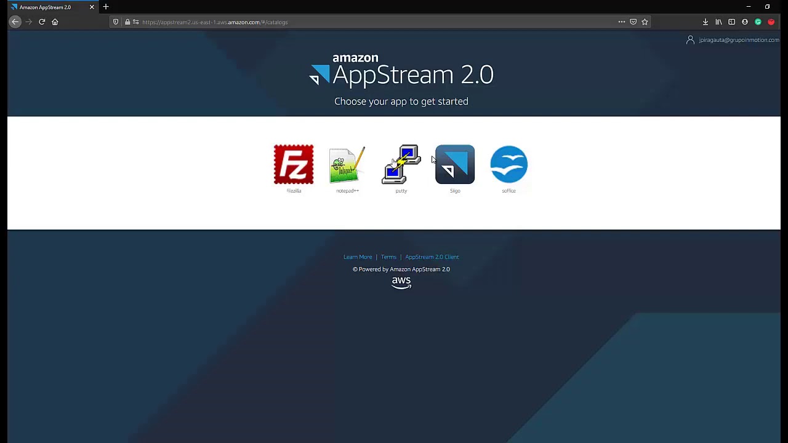Open the tracking protection shield icon
This screenshot has height=443, width=788.
click(x=116, y=22)
